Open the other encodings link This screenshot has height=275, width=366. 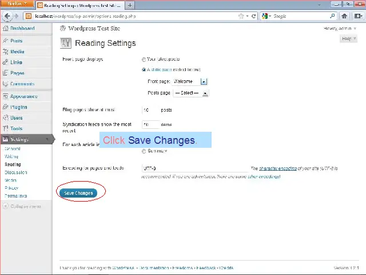tap(264, 176)
